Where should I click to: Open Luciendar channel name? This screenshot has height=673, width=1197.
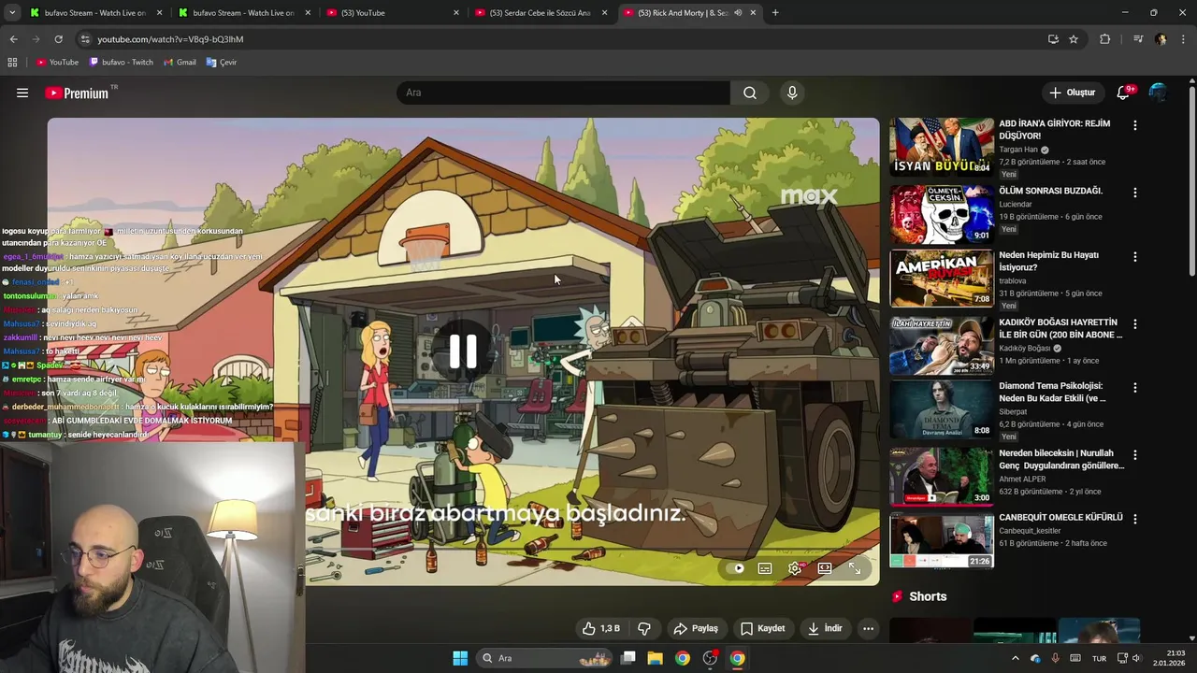1016,204
